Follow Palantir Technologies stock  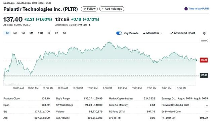pos(89,9)
